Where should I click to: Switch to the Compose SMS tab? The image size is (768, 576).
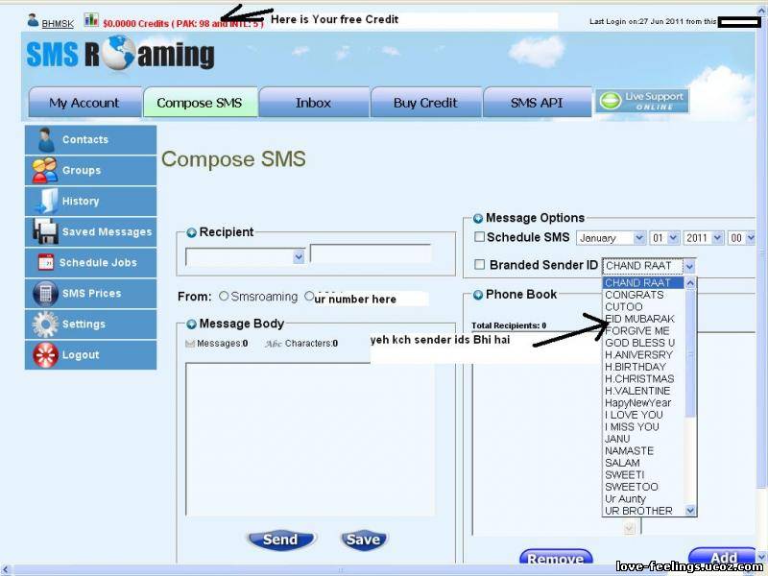tap(200, 103)
